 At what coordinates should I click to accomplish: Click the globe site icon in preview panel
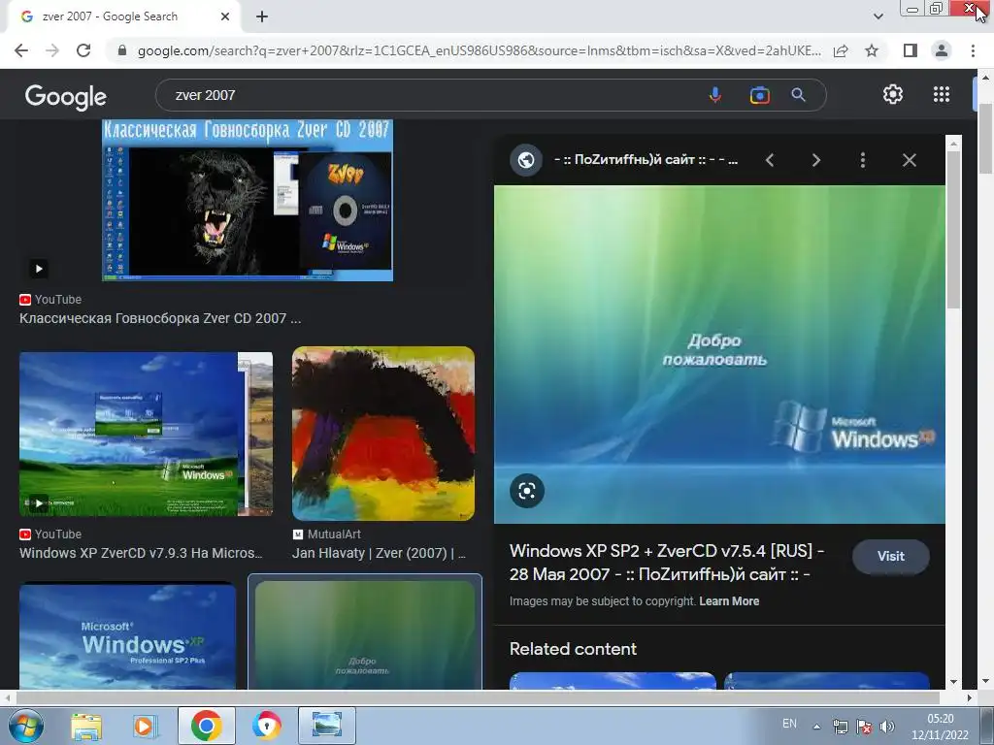[x=525, y=160]
